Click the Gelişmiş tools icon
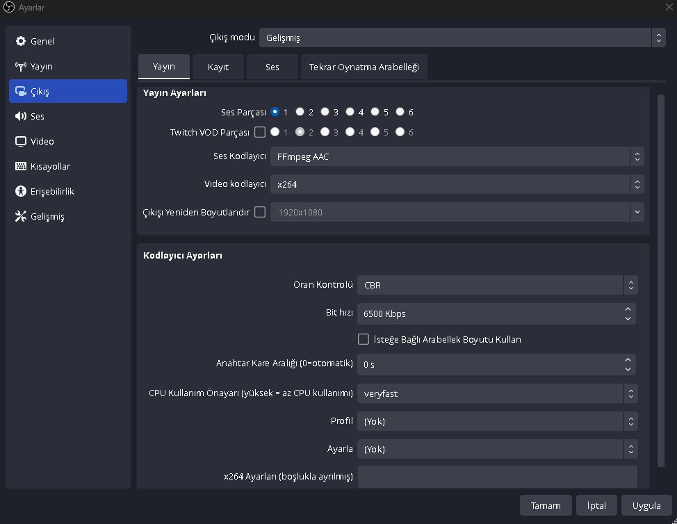Viewport: 677px width, 524px height. pyautogui.click(x=21, y=217)
